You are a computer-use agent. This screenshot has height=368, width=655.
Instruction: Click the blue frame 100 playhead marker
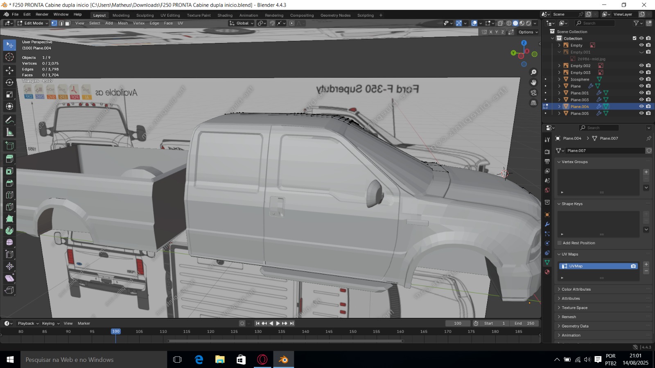(x=116, y=332)
